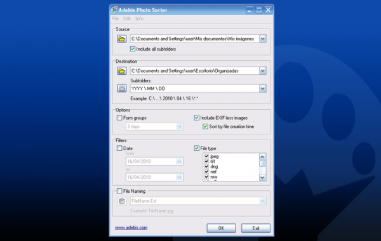Click into the YYYY \ MM \ DD field
This screenshot has width=381, height=241.
[x=195, y=89]
